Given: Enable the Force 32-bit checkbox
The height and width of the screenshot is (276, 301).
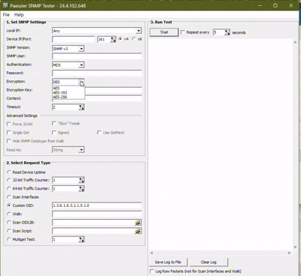Looking at the screenshot, I should (9, 124).
